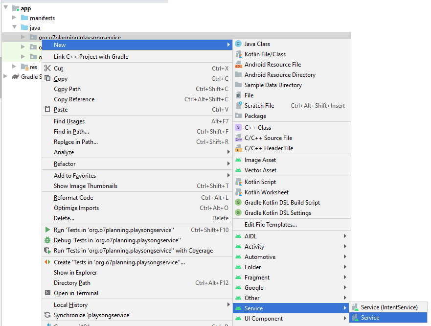Open the Fragment submenu arrow

point(345,277)
